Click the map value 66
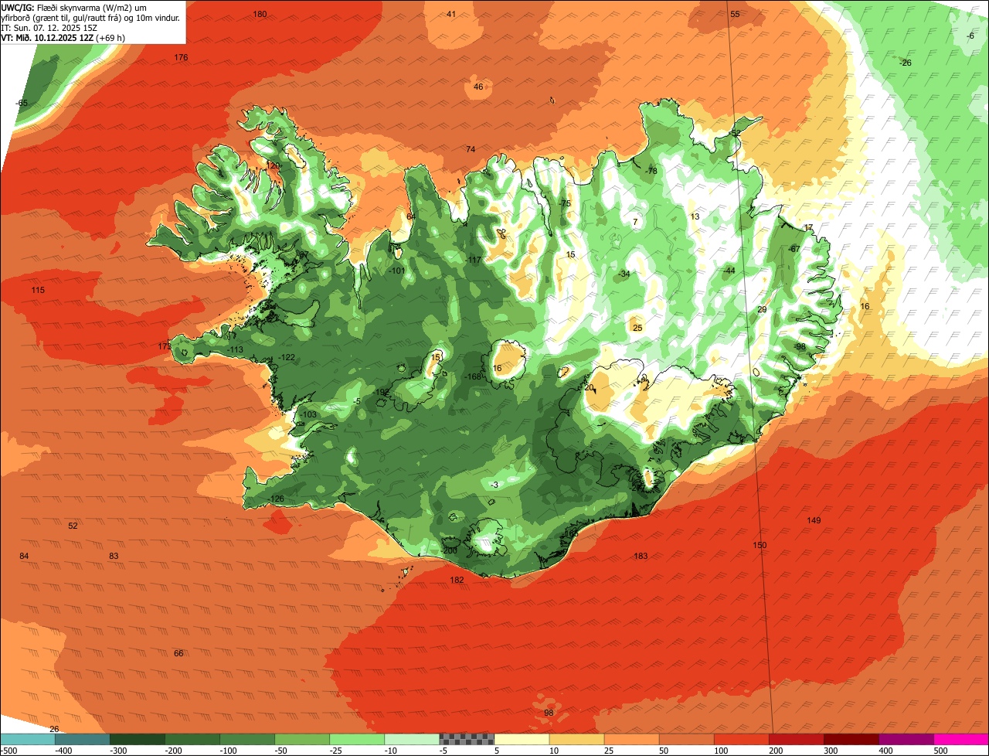Screen dimensions: 989x756 pyautogui.click(x=178, y=653)
